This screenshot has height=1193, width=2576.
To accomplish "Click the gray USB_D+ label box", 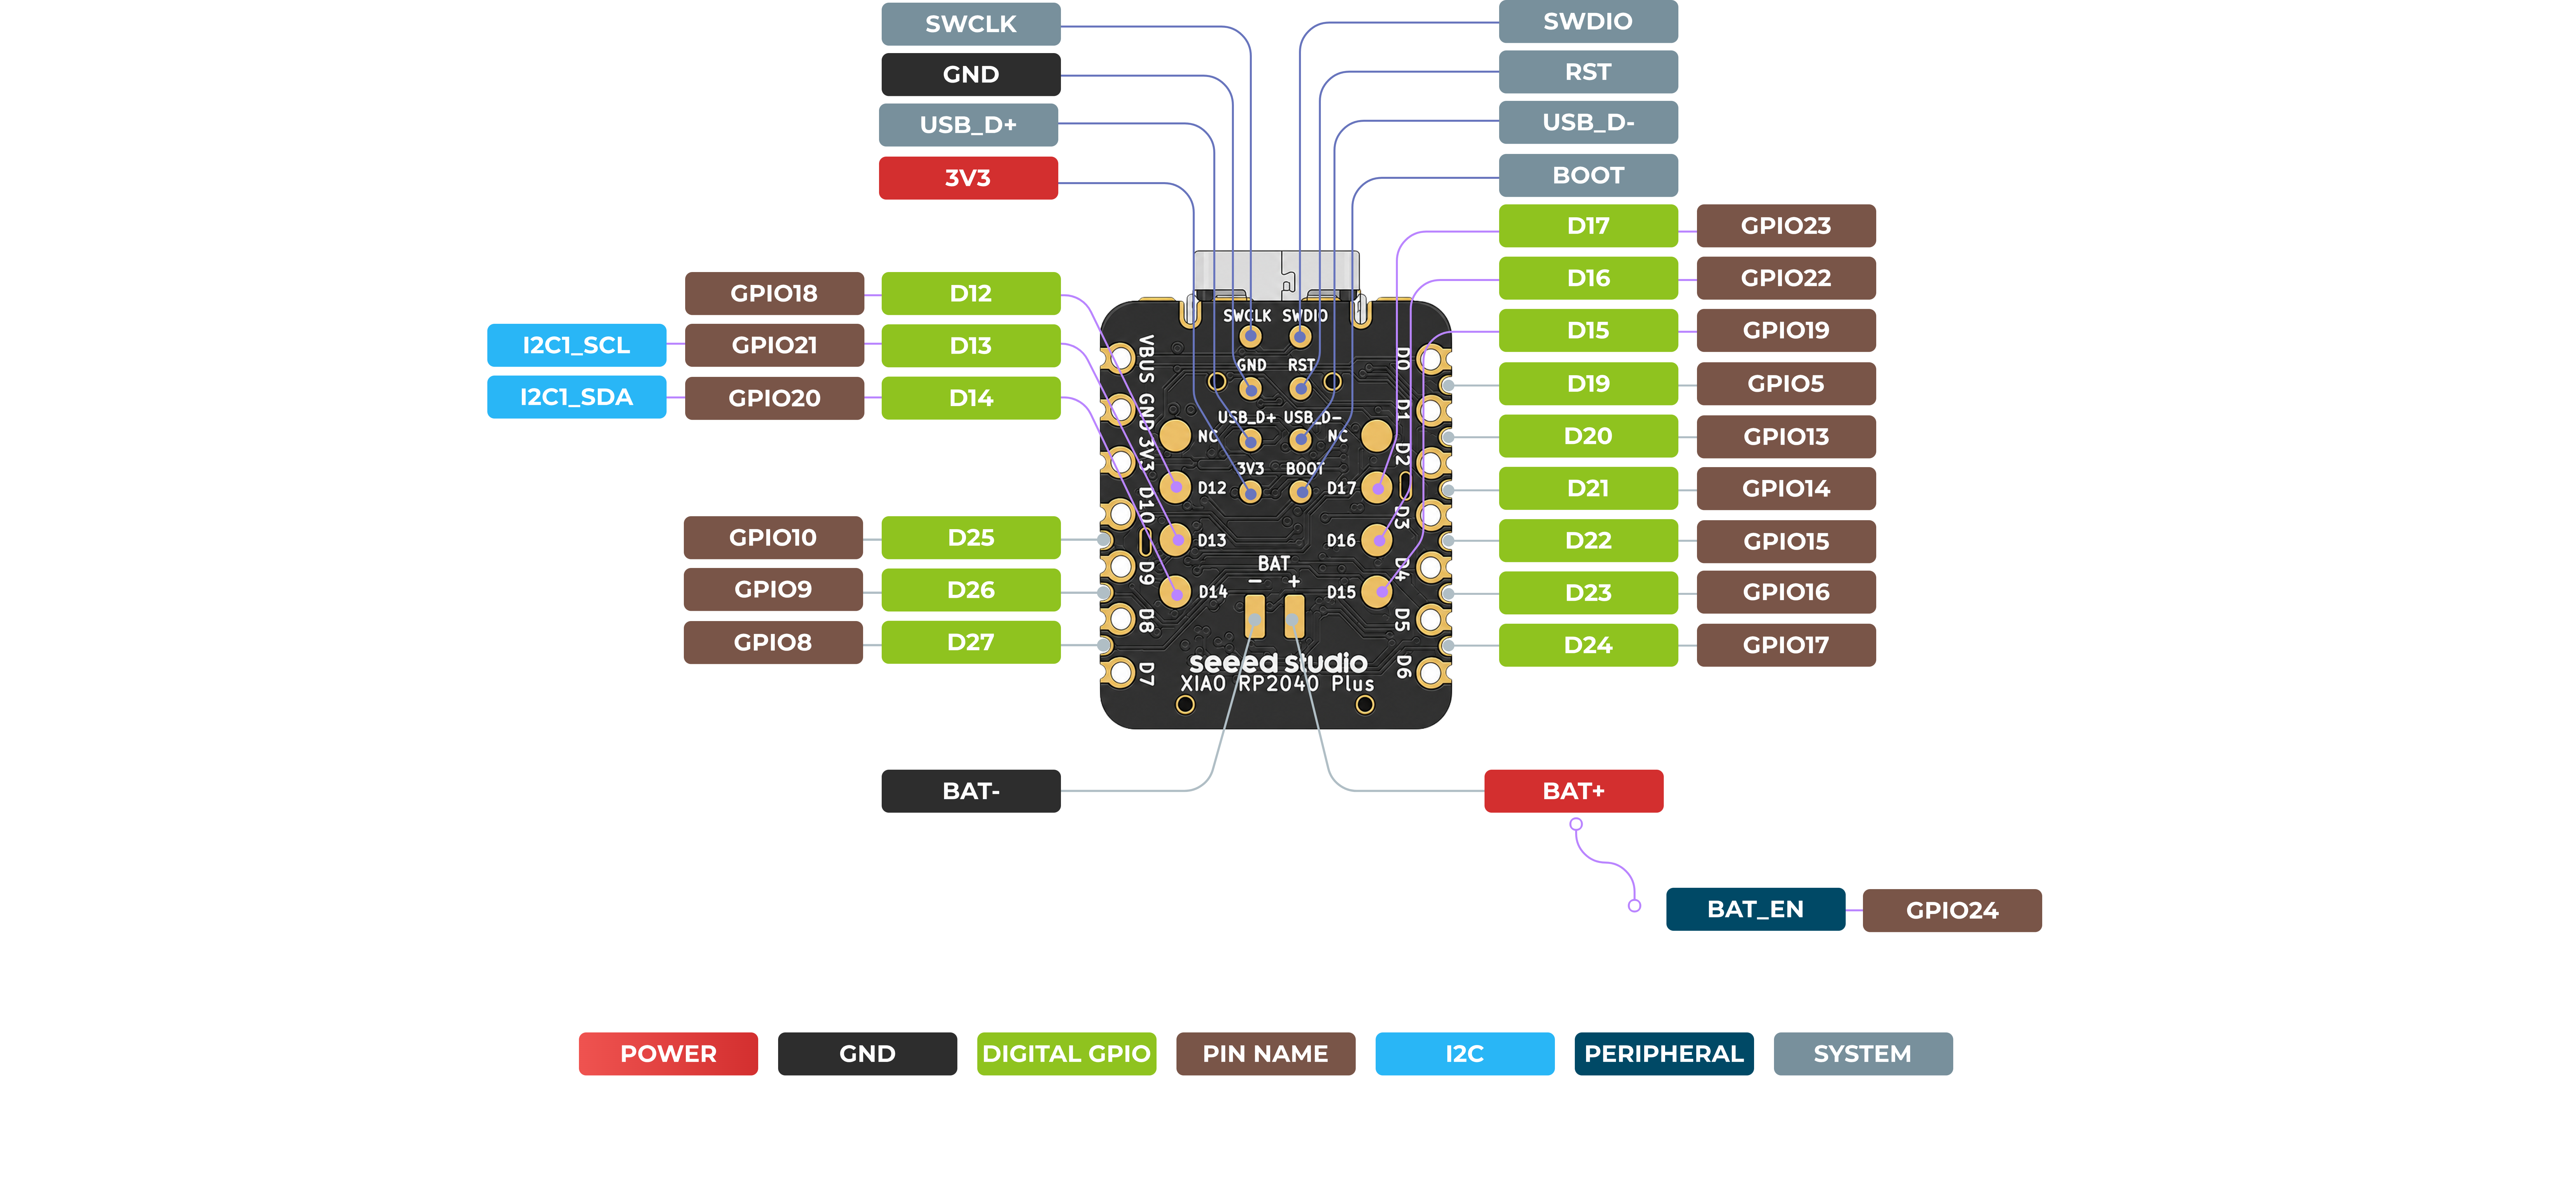I will click(968, 125).
